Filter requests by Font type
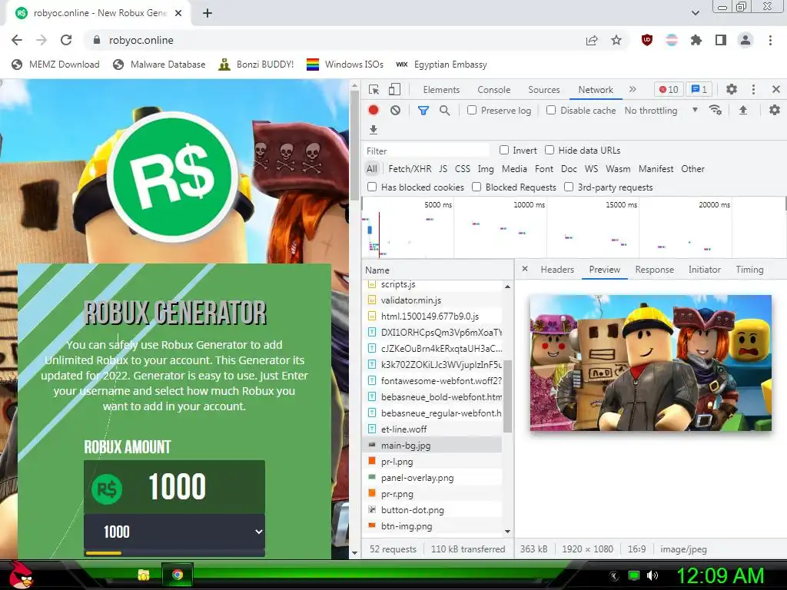787x590 pixels. (544, 169)
